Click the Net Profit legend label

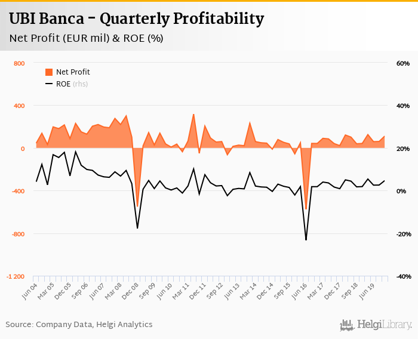coord(73,72)
